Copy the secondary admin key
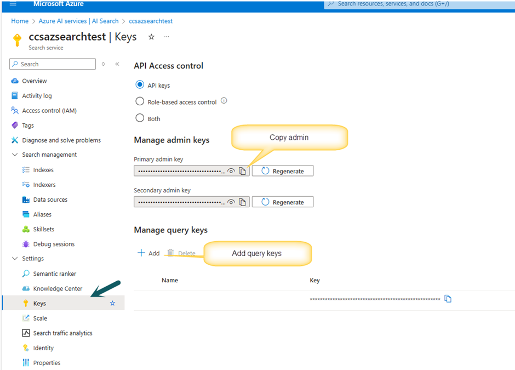The width and height of the screenshot is (515, 370). [x=242, y=202]
